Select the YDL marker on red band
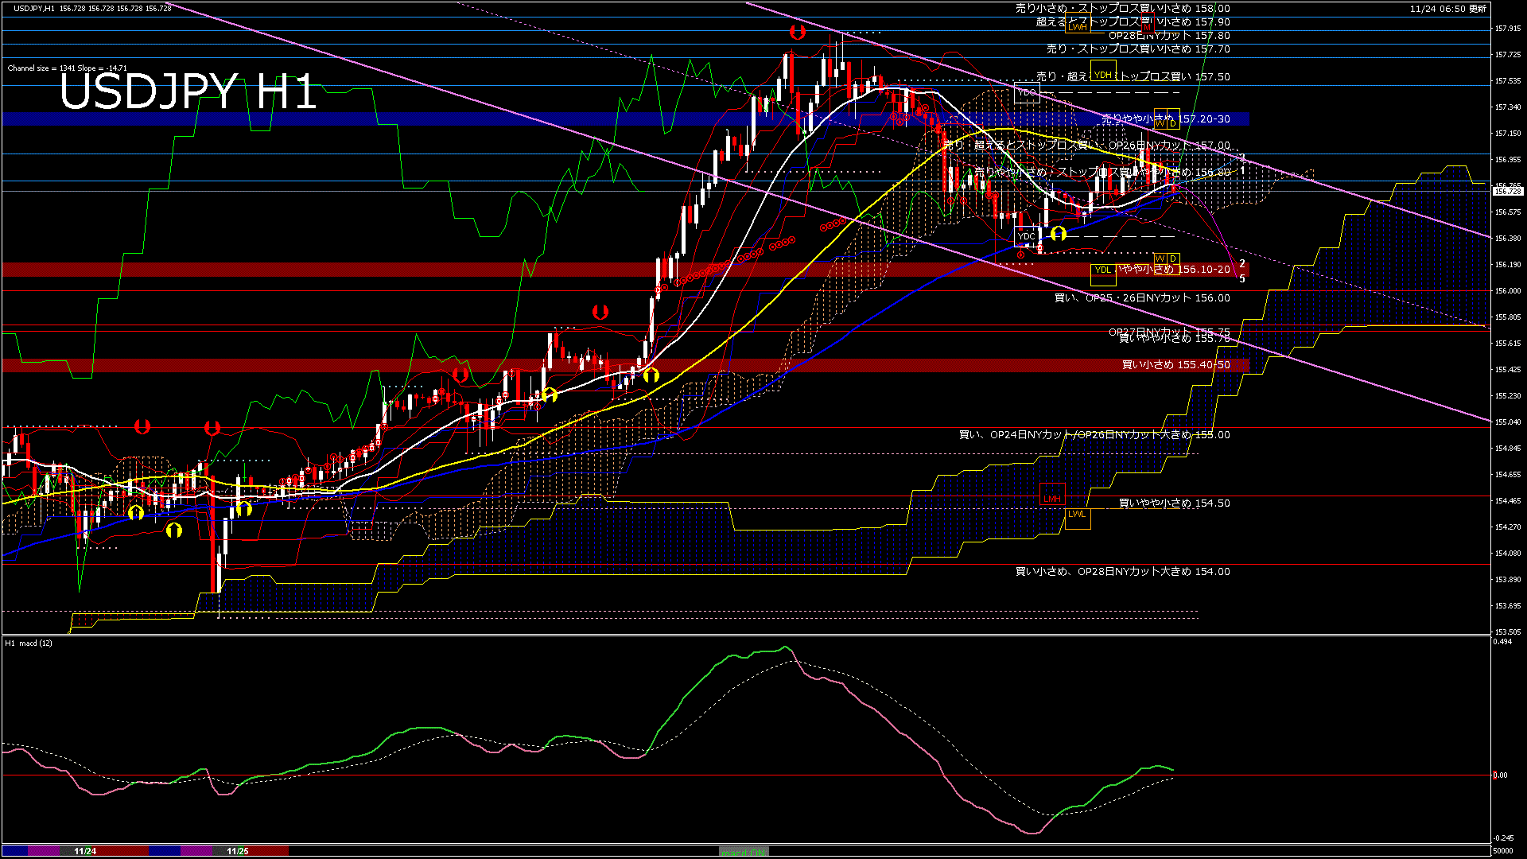 click(x=1102, y=270)
